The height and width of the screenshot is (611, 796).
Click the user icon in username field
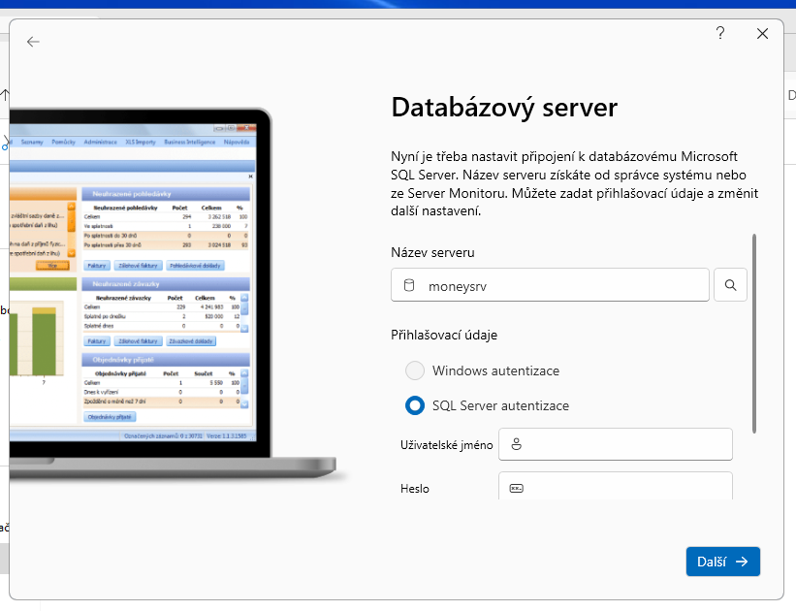coord(517,445)
